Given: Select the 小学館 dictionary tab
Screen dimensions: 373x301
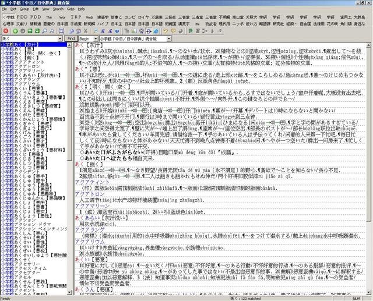Looking at the screenshot, I should click(9, 17).
